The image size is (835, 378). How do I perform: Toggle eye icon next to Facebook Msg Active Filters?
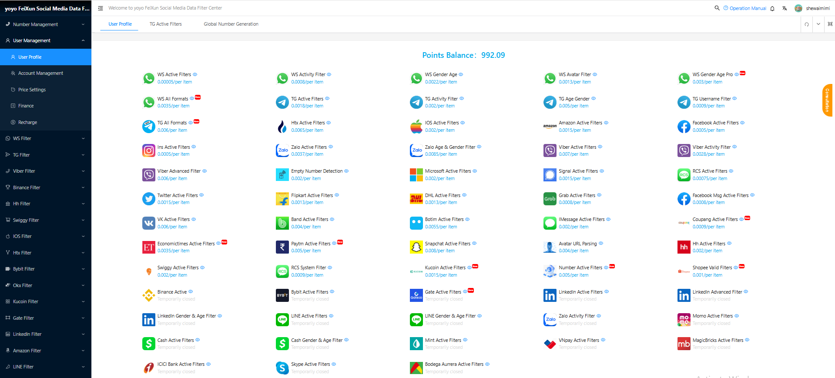pos(752,195)
